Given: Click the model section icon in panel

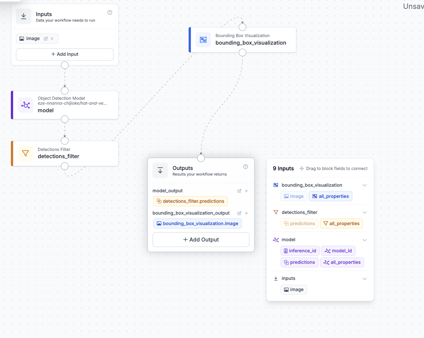Looking at the screenshot, I should click(276, 240).
